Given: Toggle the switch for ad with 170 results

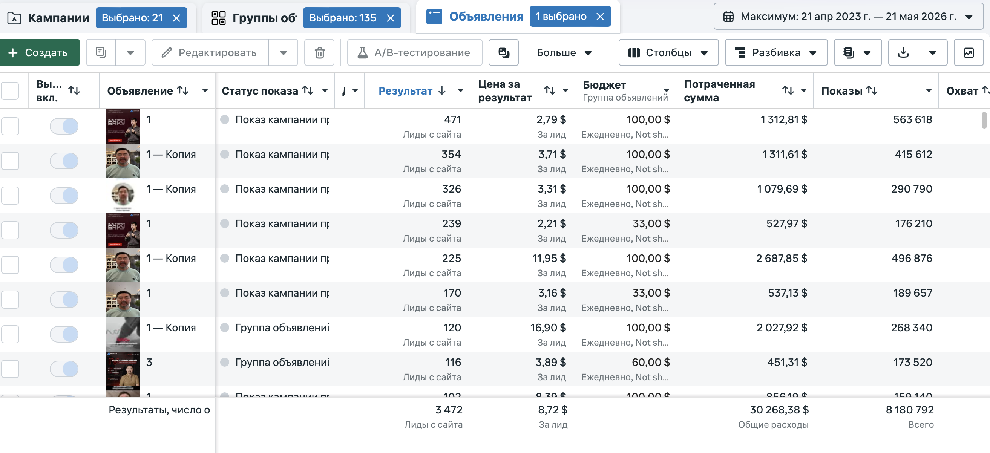Looking at the screenshot, I should click(64, 299).
